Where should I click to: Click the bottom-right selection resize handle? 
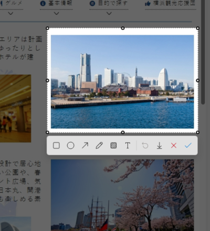click(198, 132)
